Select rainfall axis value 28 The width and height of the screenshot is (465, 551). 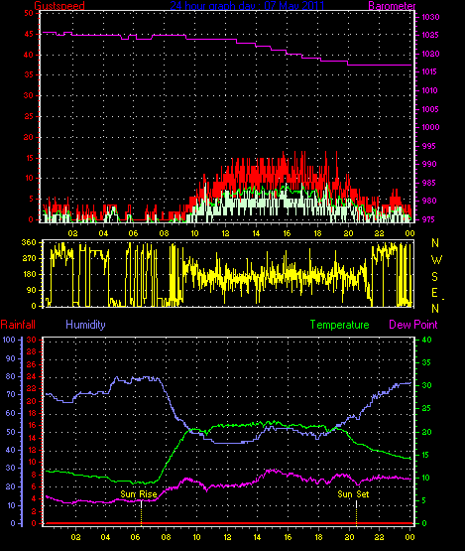coord(32,351)
